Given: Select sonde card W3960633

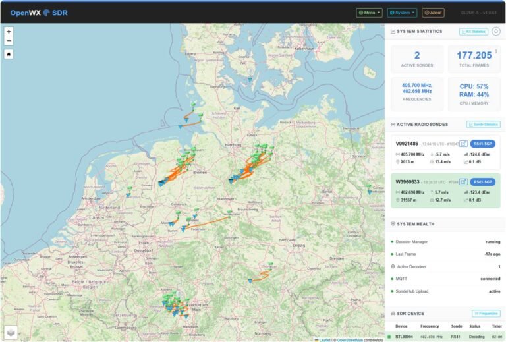Looking at the screenshot, I should coord(445,190).
